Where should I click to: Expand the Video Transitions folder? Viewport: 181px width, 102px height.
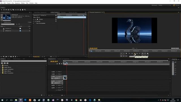(x=1, y=73)
